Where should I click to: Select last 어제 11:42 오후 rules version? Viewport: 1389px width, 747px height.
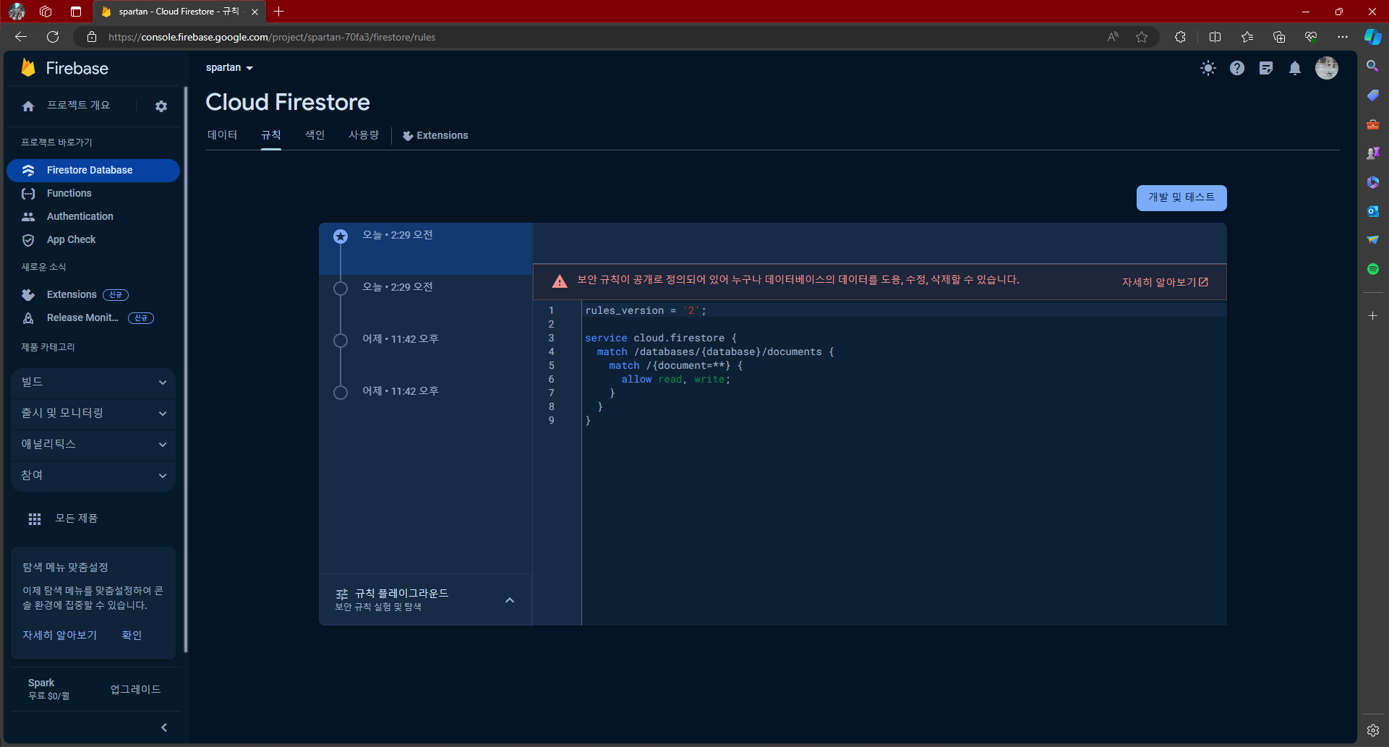425,392
